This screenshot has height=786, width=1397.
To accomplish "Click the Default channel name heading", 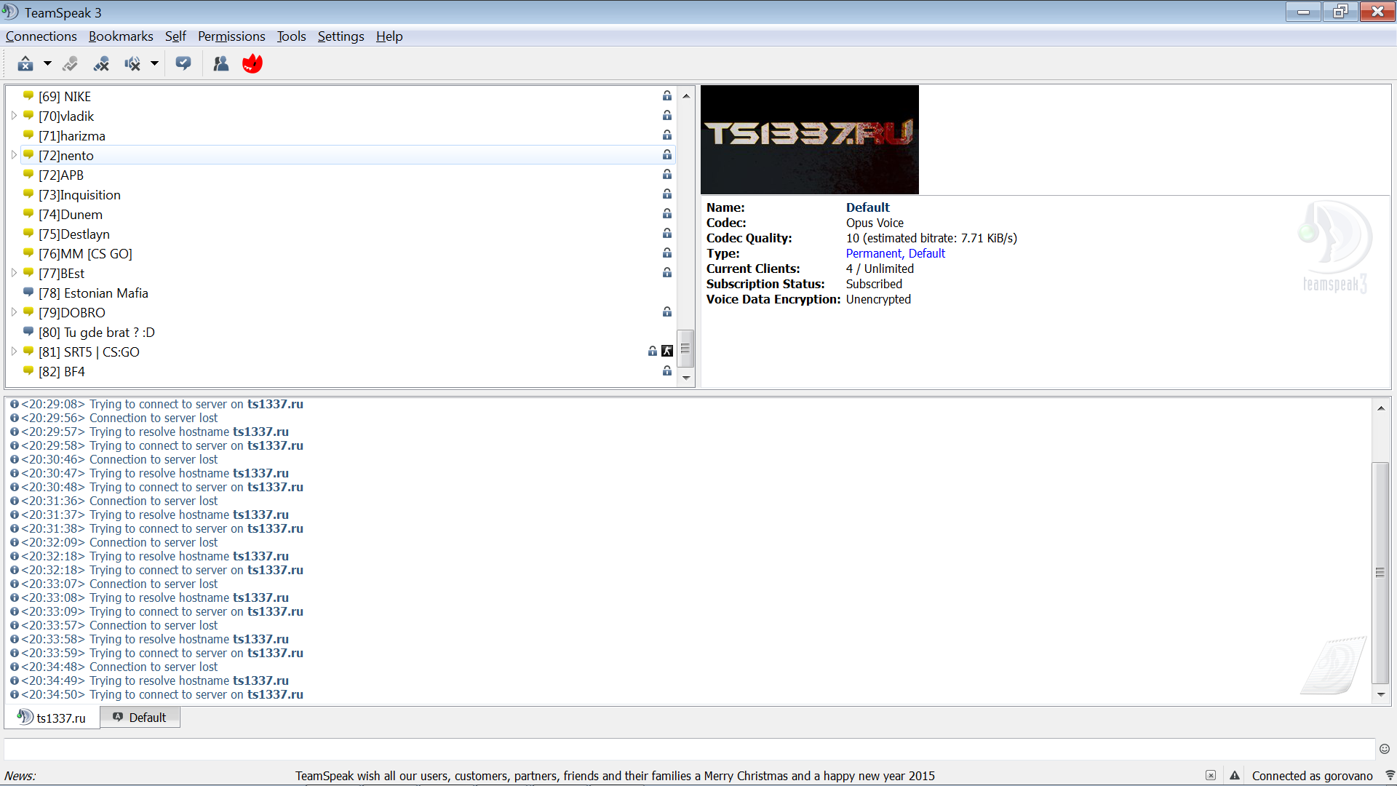I will 867,207.
